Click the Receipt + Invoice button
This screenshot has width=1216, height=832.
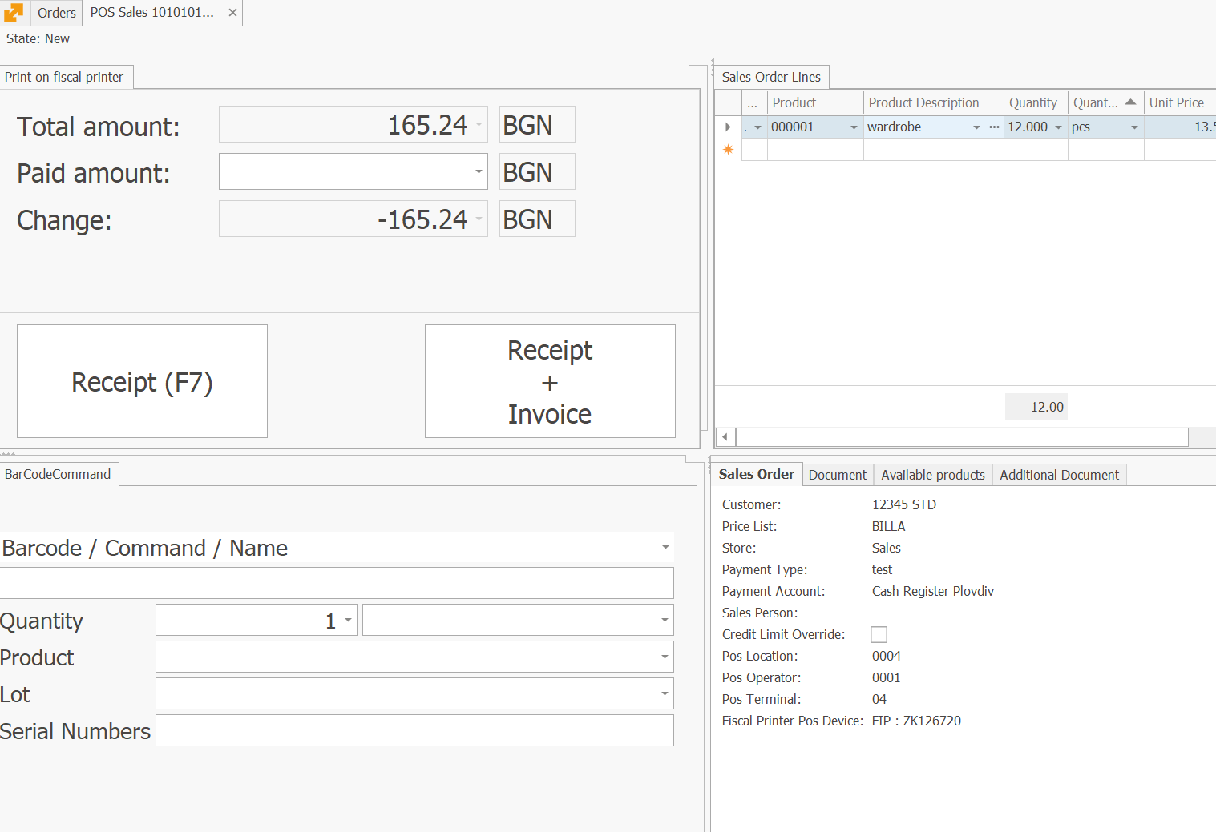click(550, 381)
